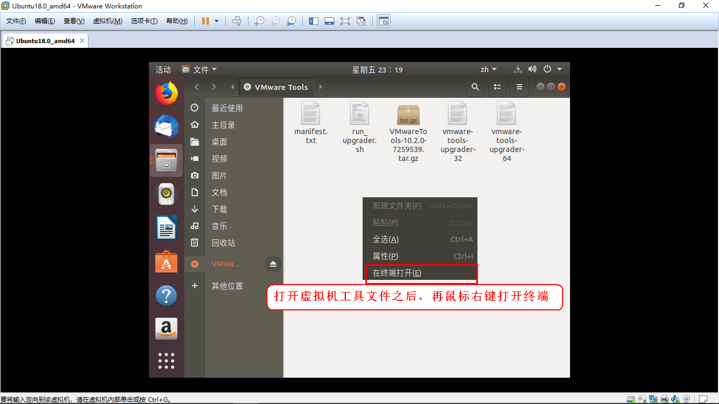Open the zh input source dropdown

coord(488,69)
